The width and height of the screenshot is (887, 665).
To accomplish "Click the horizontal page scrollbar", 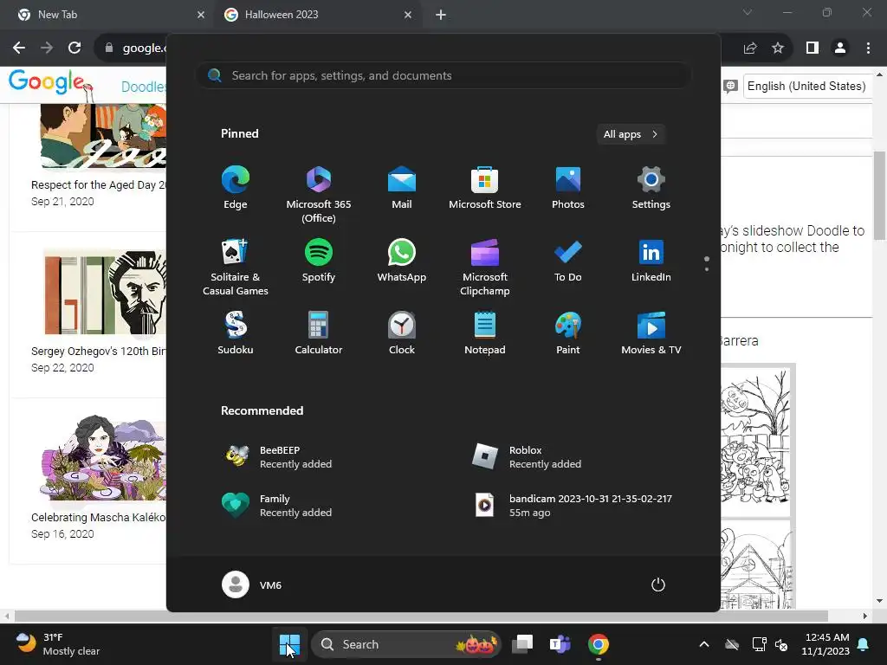I will (421, 616).
